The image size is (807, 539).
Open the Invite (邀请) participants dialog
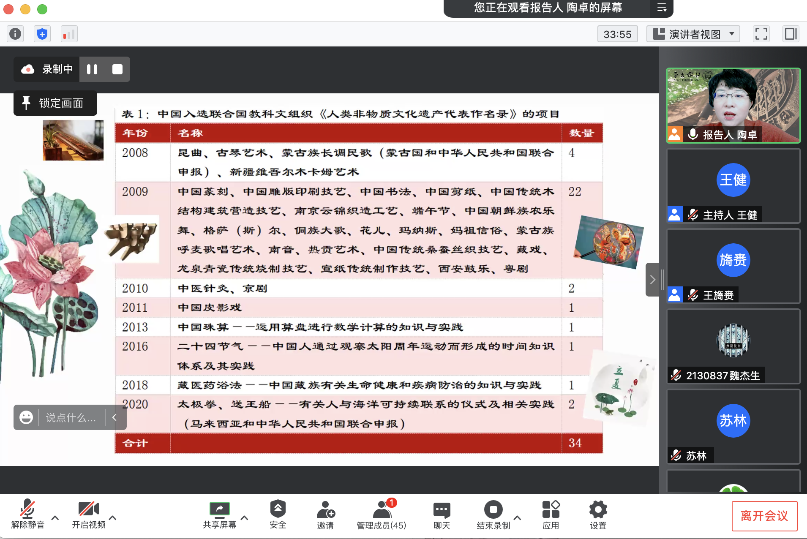325,514
